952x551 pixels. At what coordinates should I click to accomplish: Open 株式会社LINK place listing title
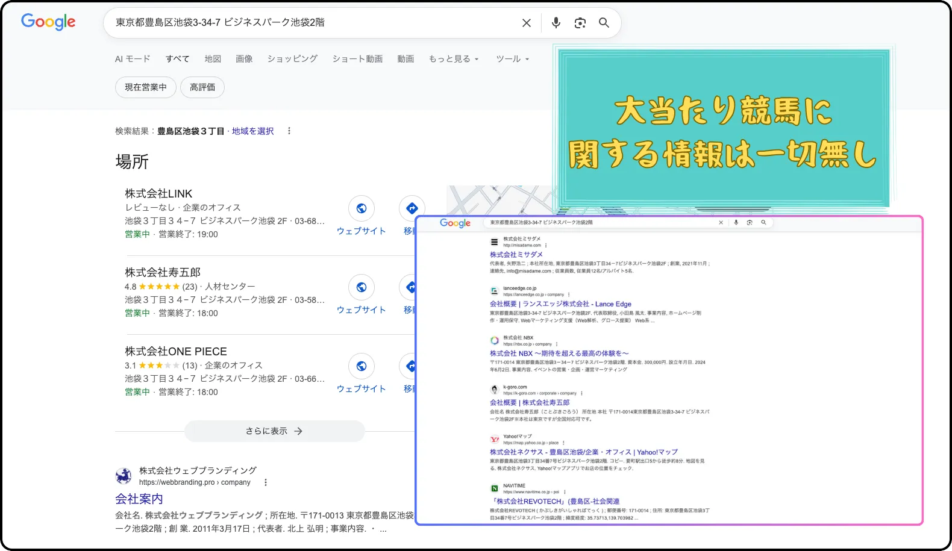(x=158, y=194)
